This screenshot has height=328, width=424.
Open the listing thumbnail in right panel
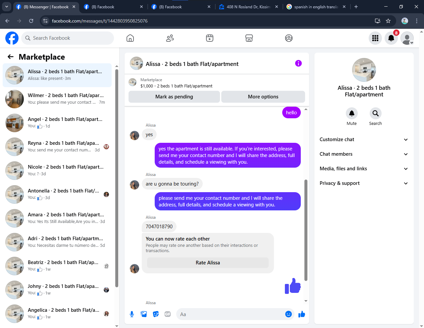pyautogui.click(x=364, y=70)
